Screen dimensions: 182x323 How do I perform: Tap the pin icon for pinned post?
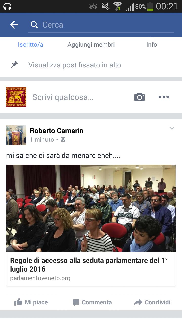14,65
